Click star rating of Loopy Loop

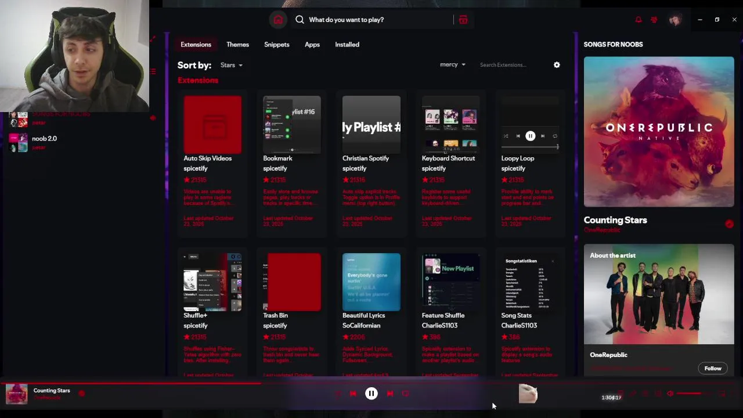(513, 180)
